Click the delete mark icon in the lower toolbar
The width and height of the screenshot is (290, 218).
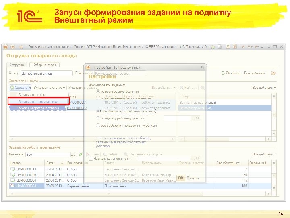(88, 154)
